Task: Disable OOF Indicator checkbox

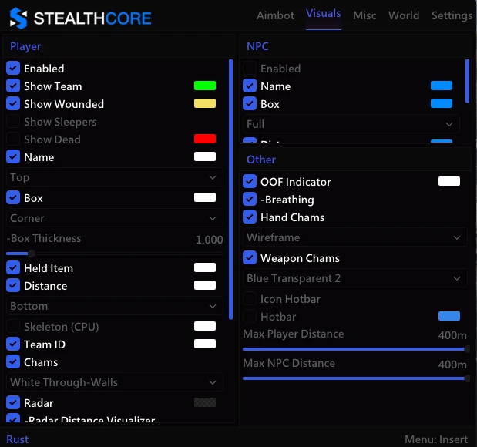Action: [250, 181]
